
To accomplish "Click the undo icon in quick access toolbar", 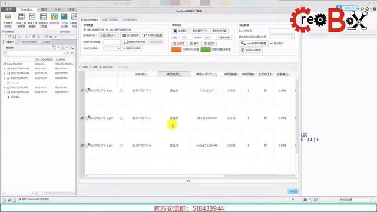I will pyautogui.click(x=19, y=37).
